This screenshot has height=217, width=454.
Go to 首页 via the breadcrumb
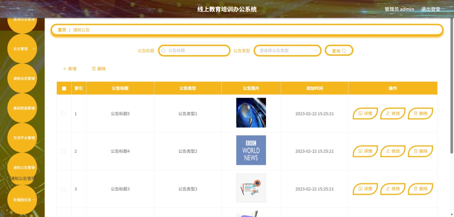(62, 30)
